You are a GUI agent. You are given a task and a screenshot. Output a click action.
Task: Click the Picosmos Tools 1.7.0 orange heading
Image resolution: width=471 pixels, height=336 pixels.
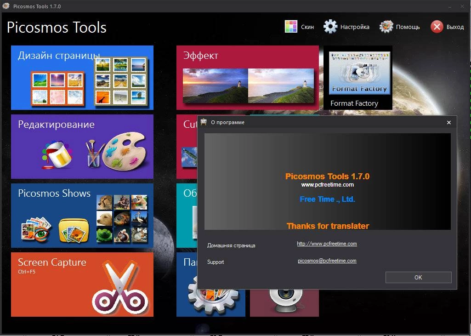tap(328, 176)
